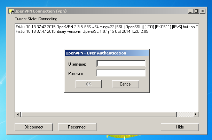Focus the Username input field
212x140 pixels.
(121, 64)
